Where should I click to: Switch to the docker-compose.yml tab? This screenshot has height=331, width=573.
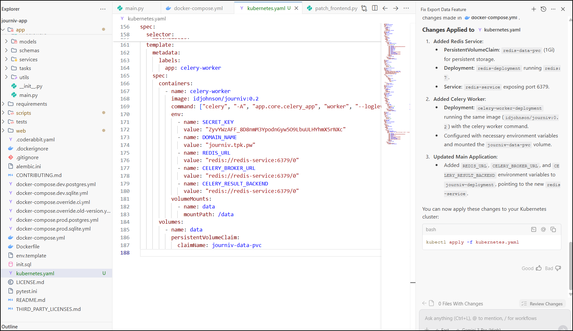tap(198, 8)
